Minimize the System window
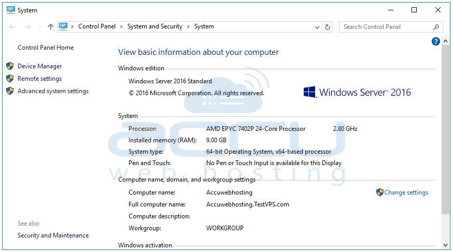 tap(391, 10)
